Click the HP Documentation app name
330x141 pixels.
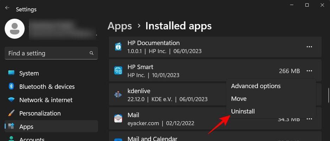point(154,43)
